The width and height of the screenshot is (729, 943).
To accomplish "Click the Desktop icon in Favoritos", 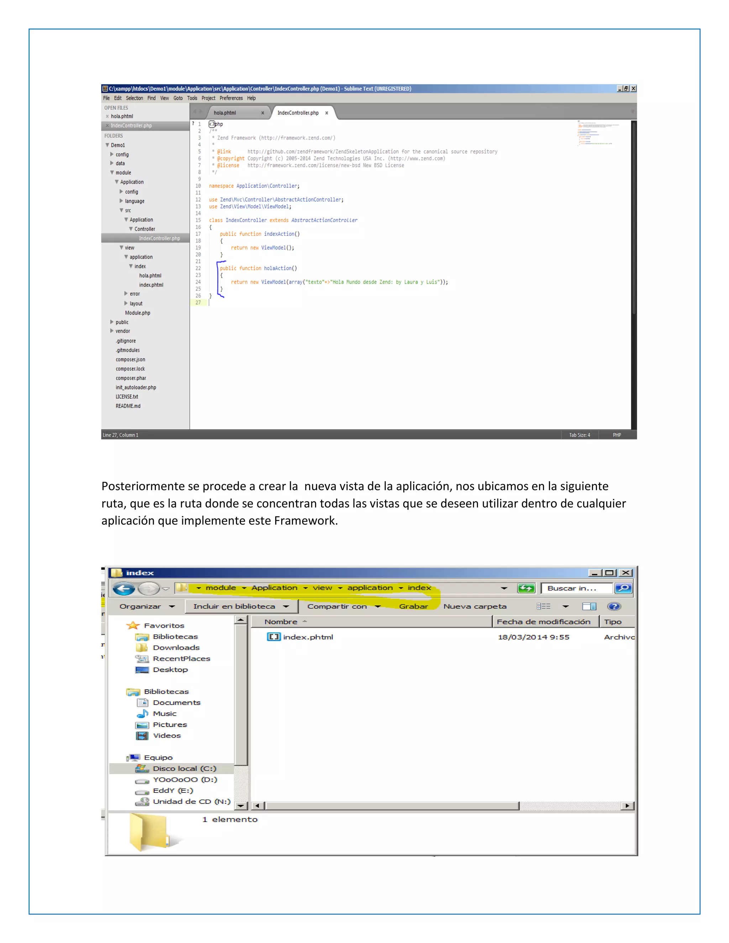I will tap(142, 670).
